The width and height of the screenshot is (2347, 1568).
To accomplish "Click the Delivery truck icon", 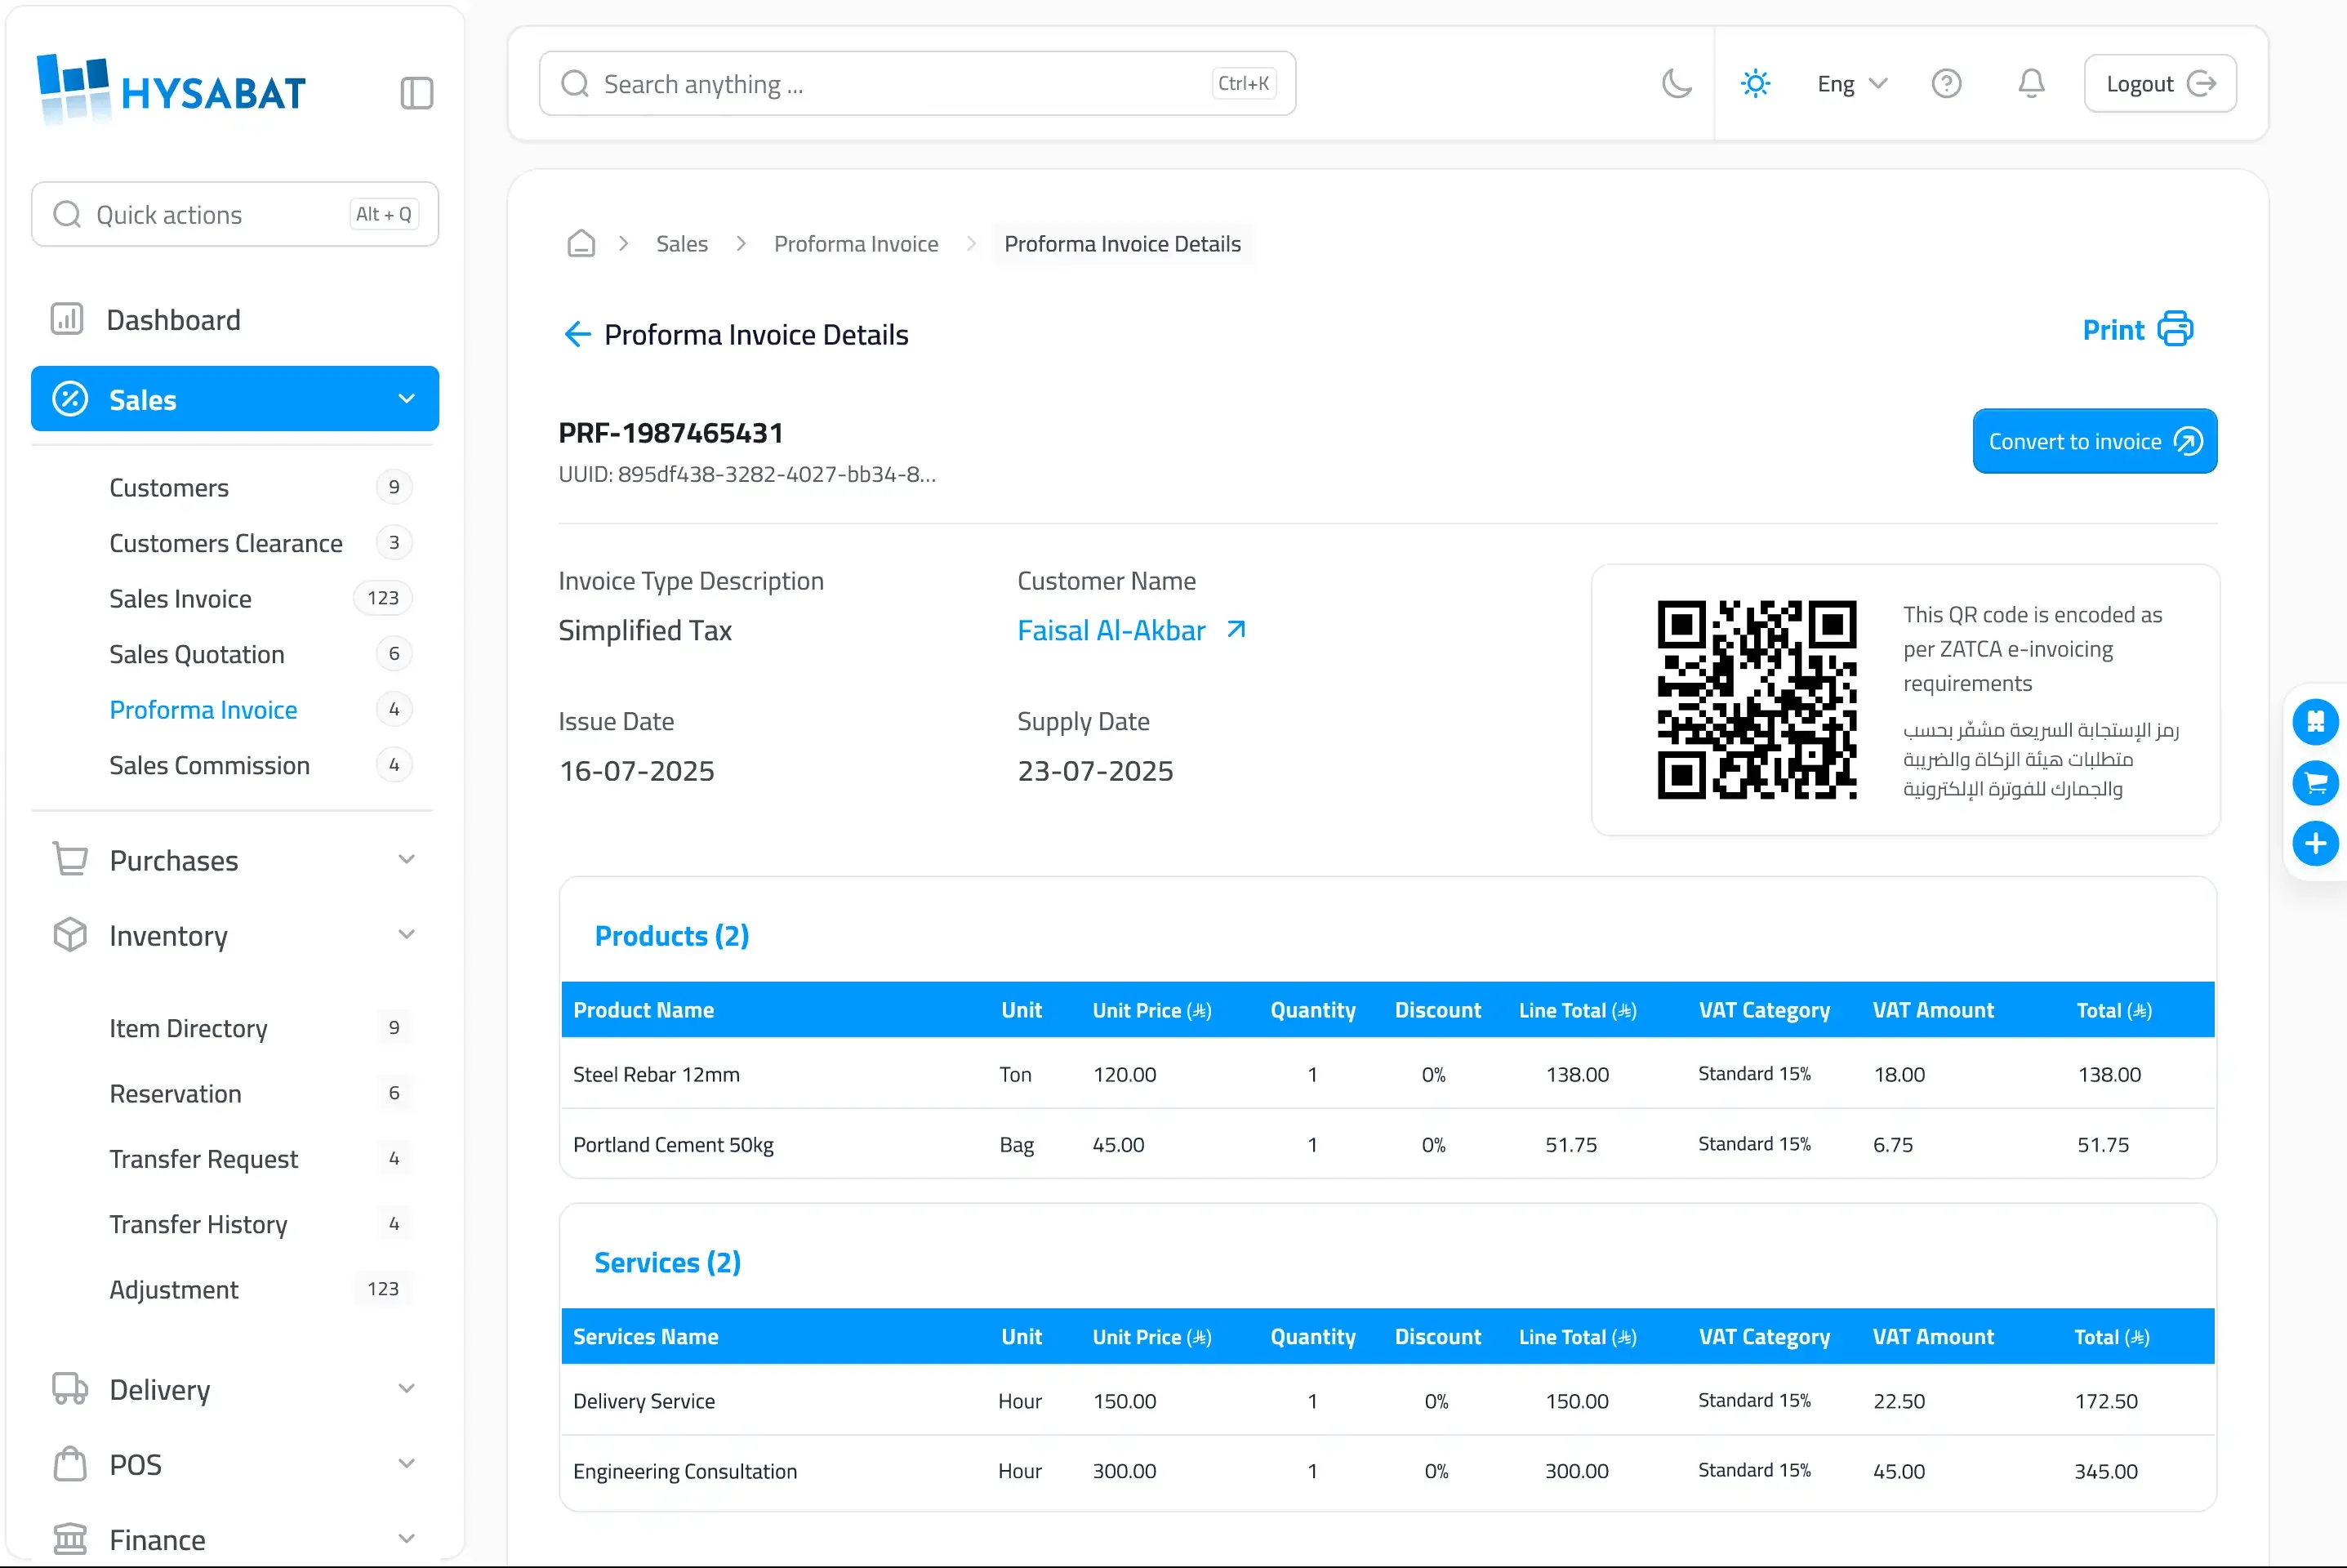I will [70, 1388].
